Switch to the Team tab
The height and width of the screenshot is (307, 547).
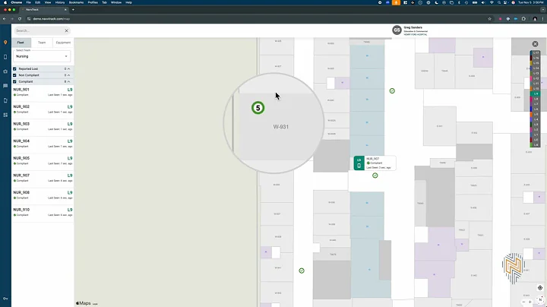pos(42,43)
